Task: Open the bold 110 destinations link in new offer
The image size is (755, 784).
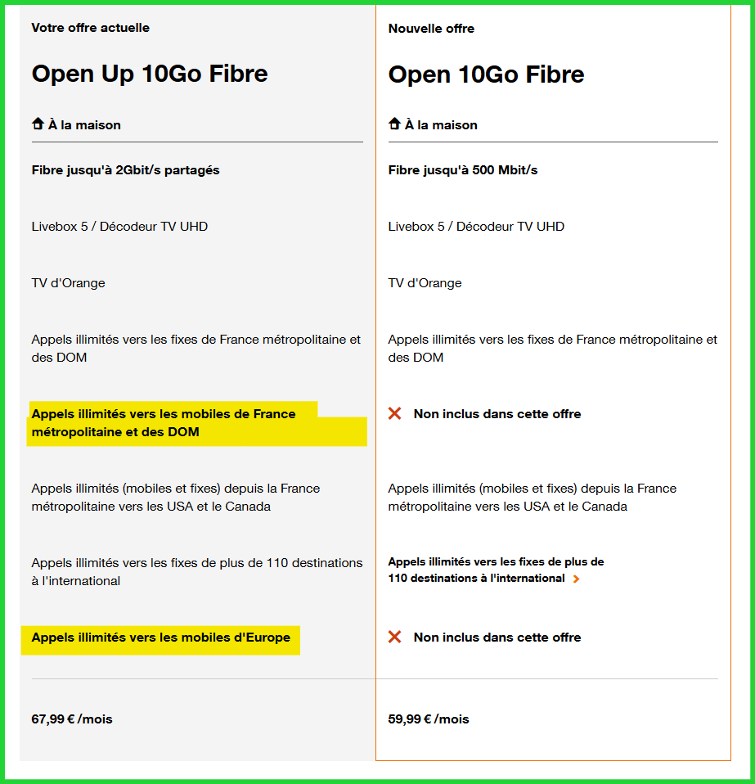Action: 496,570
